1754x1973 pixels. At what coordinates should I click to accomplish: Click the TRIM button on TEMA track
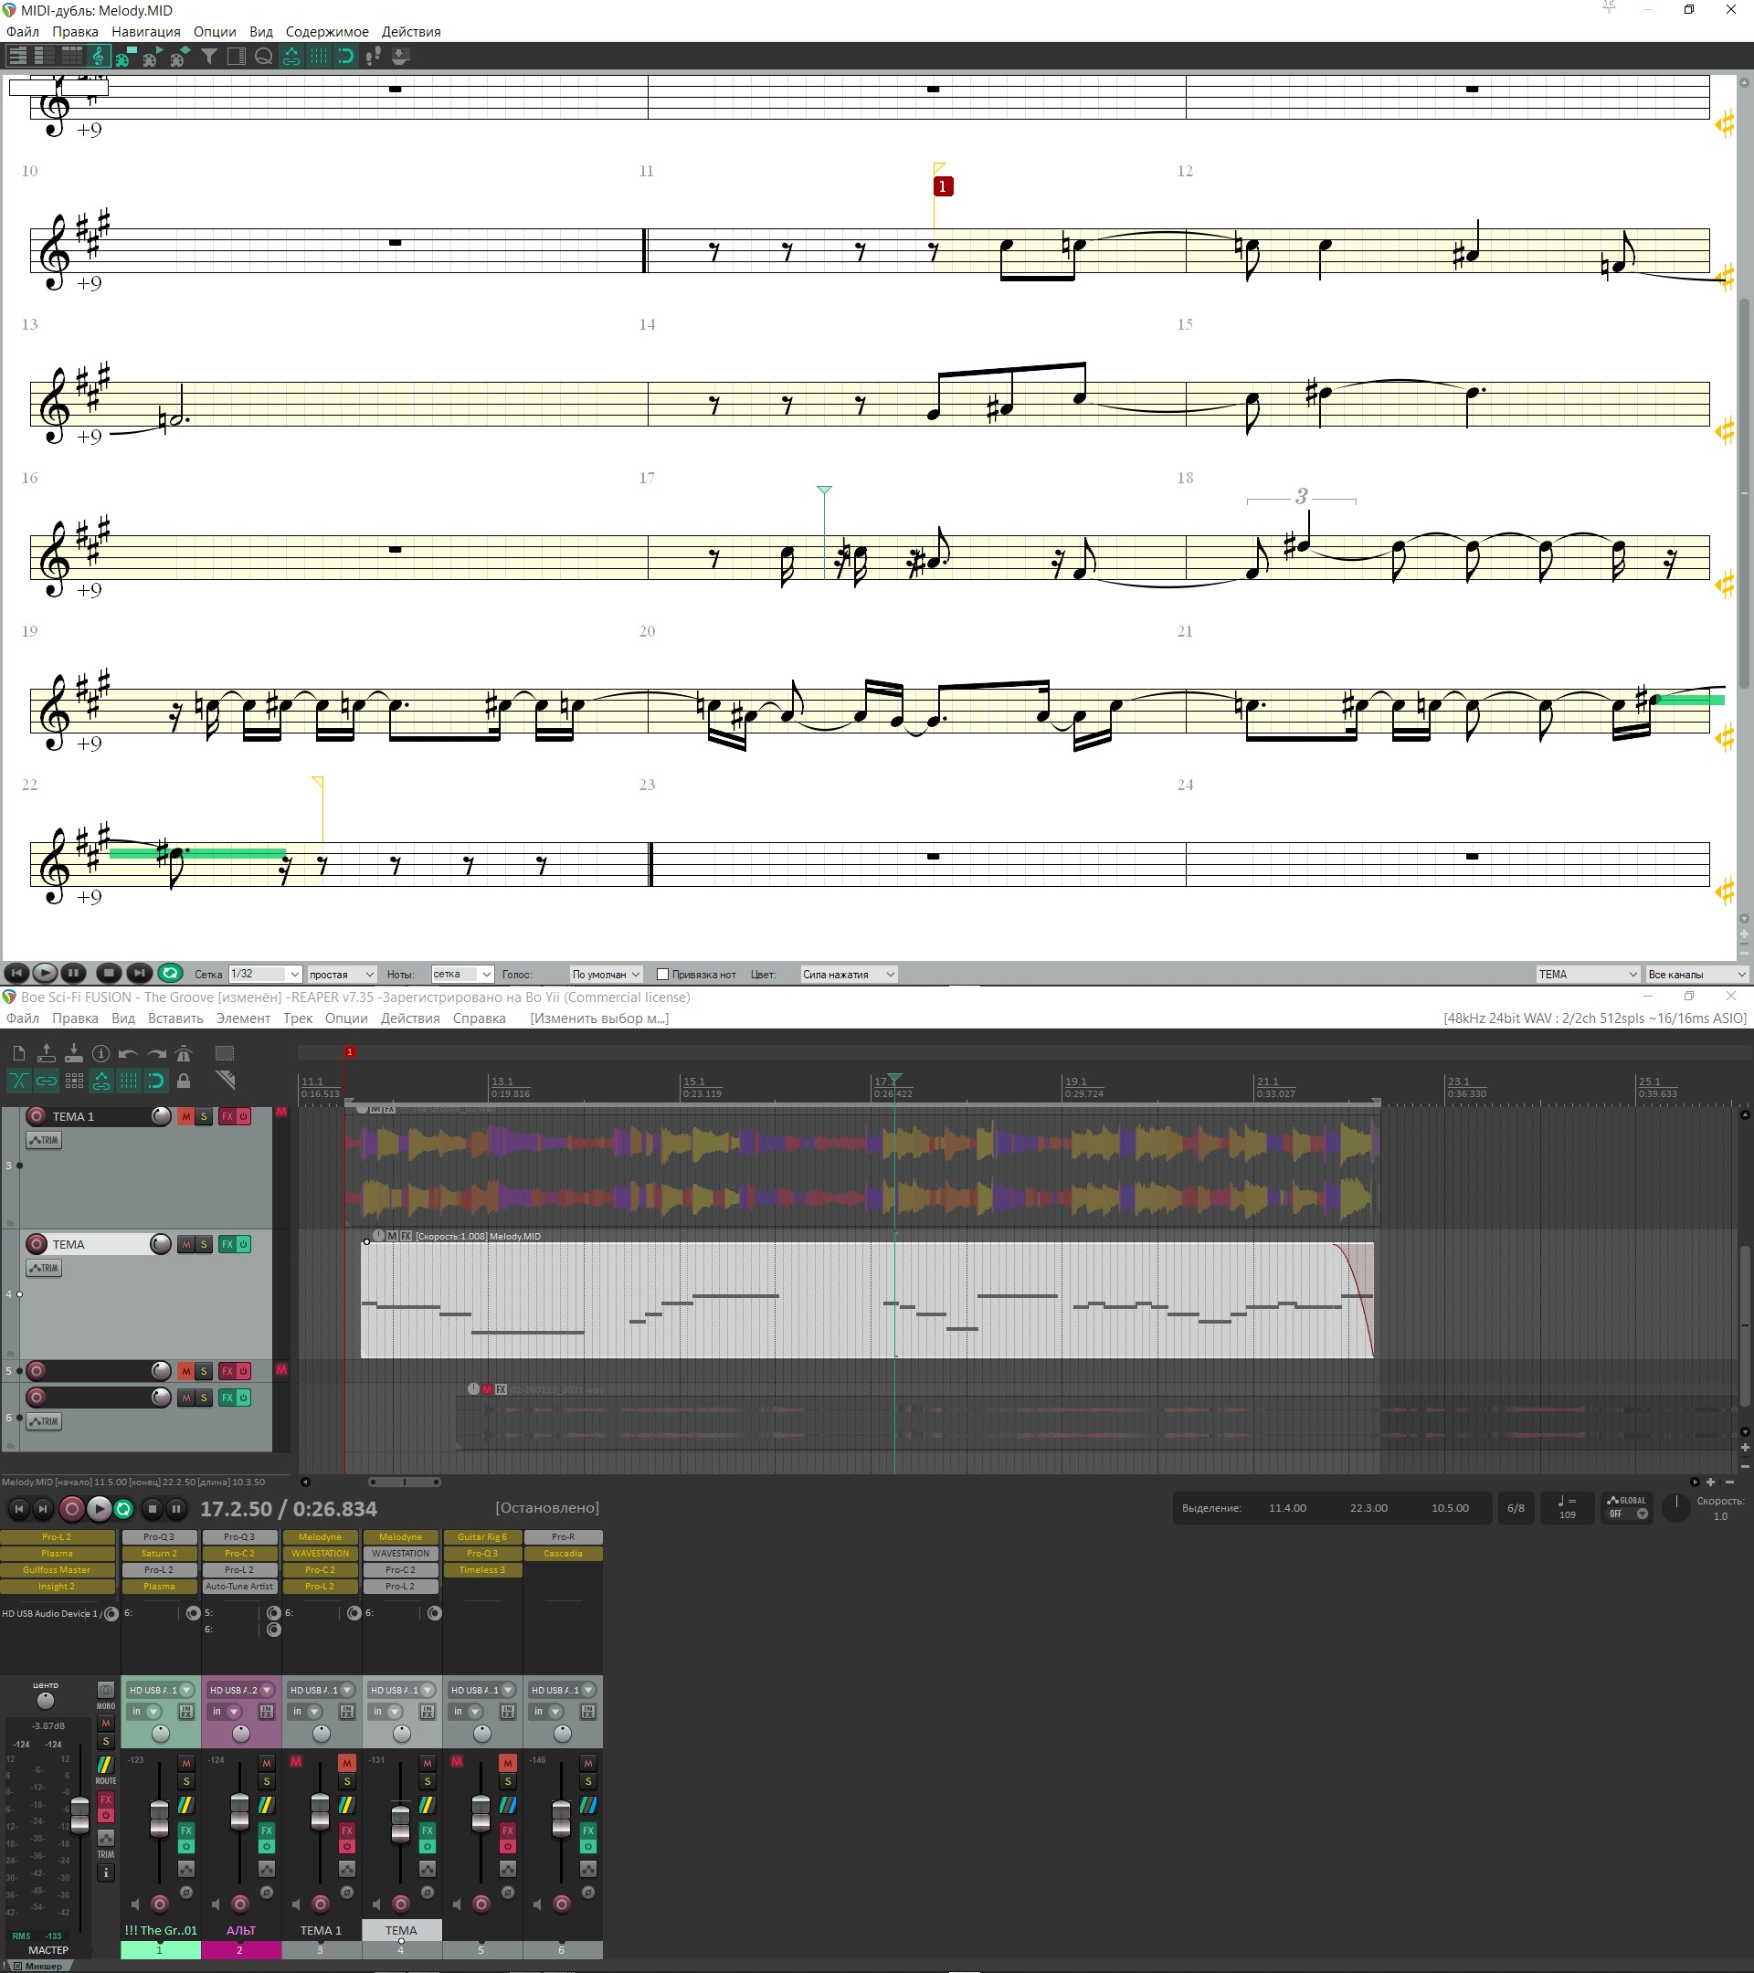coord(44,1269)
